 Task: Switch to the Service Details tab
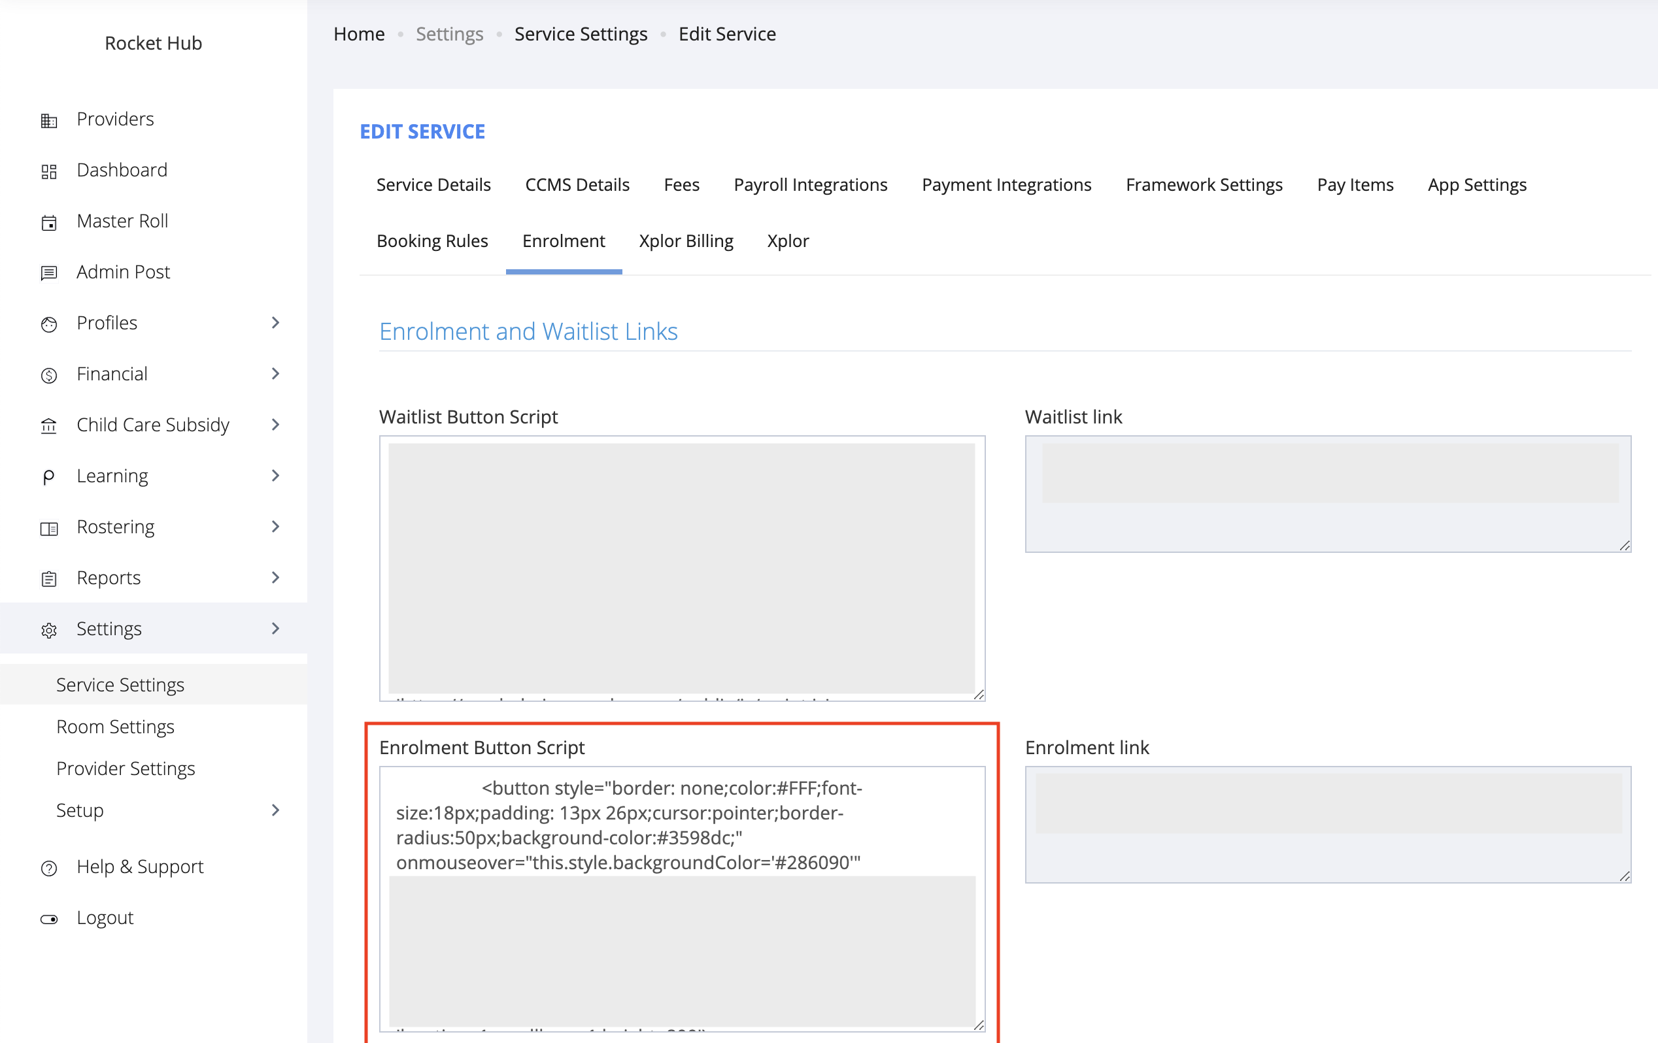(x=433, y=184)
